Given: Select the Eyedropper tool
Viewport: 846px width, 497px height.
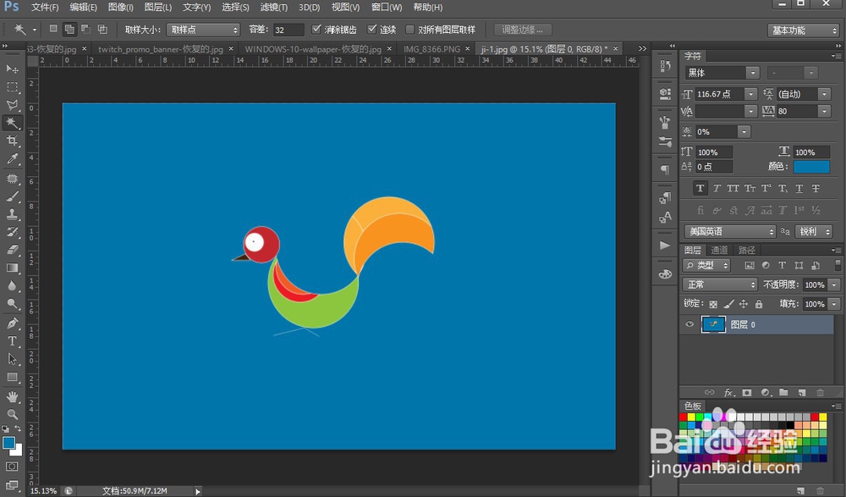Looking at the screenshot, I should pos(12,159).
